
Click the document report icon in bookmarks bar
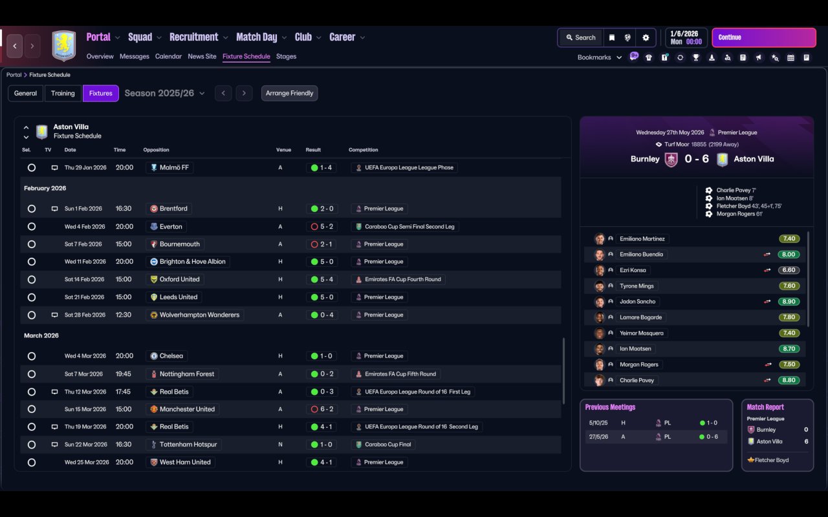click(743, 58)
